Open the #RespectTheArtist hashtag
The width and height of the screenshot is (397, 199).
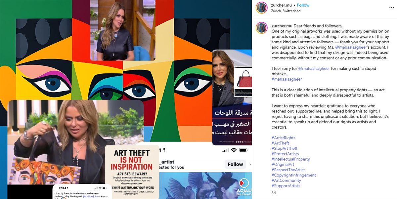pos(288,170)
